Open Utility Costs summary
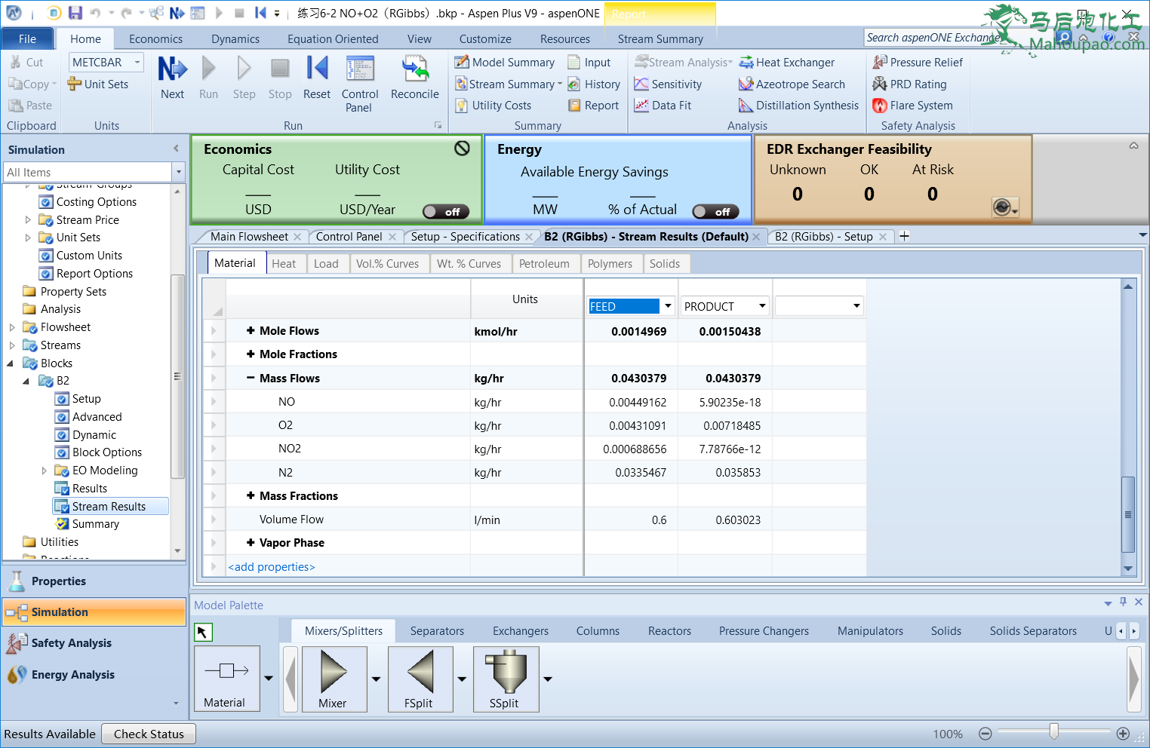 494,106
